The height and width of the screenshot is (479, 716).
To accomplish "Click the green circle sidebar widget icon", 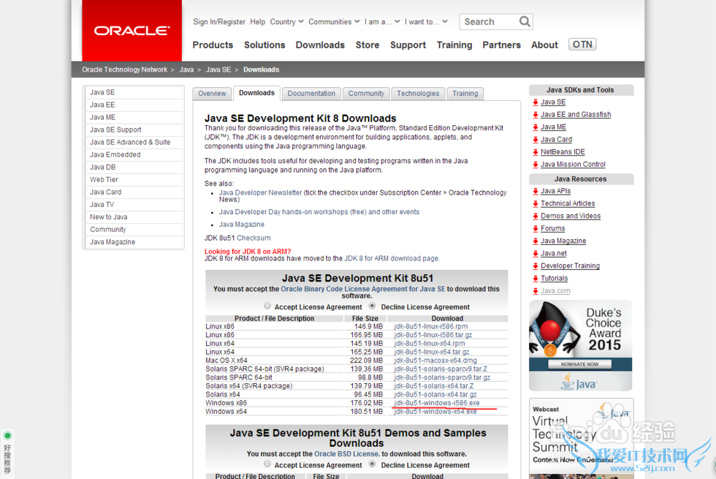I will pyautogui.click(x=7, y=435).
